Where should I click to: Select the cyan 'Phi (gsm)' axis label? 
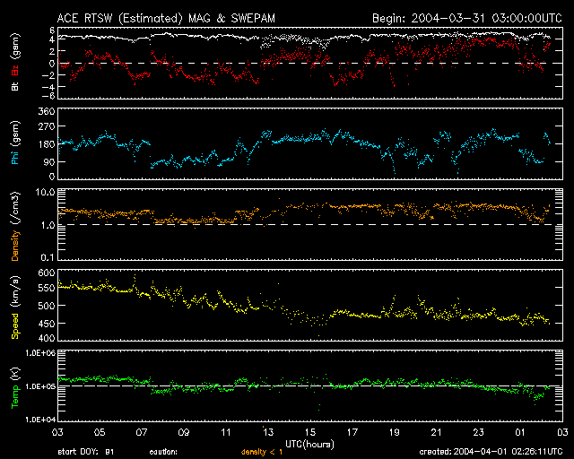[15, 143]
